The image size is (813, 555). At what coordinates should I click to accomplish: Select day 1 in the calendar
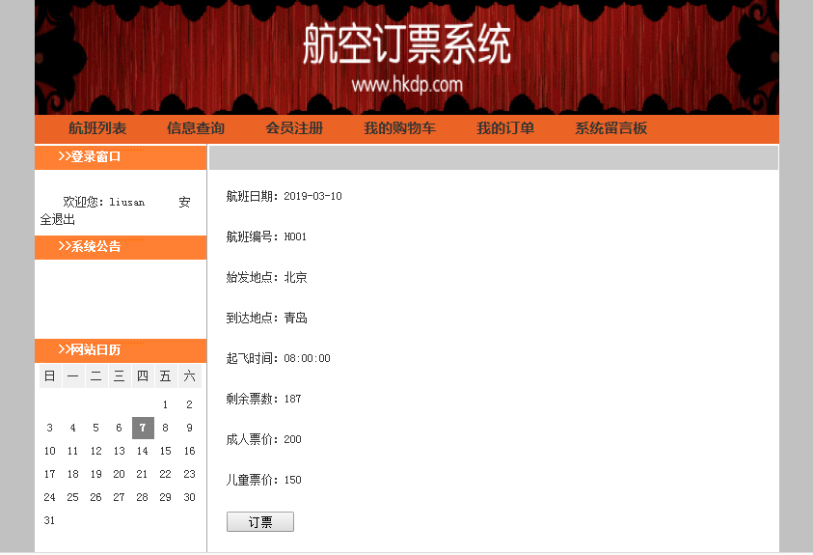[166, 404]
